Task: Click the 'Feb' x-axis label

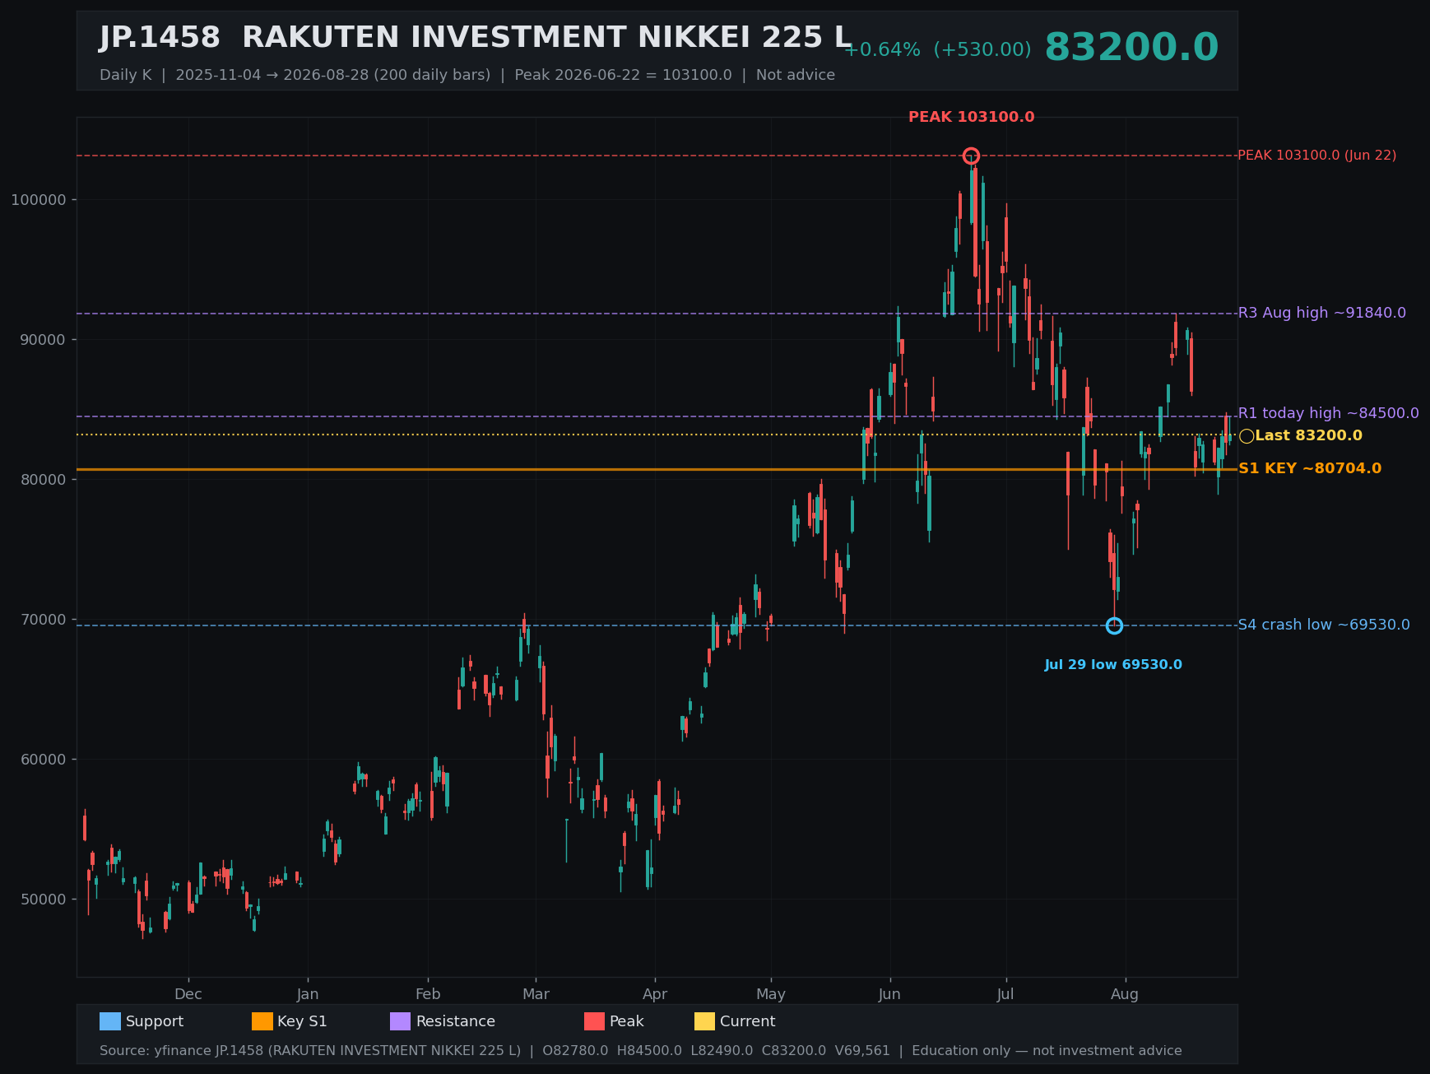Action: pos(428,994)
